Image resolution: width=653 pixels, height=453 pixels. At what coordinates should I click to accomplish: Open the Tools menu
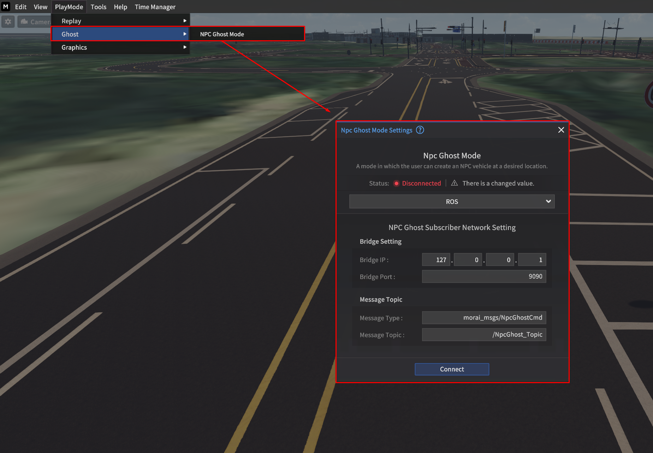pos(98,7)
